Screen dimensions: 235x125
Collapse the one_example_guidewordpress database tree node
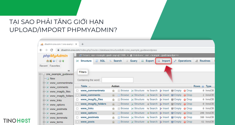click(40, 74)
